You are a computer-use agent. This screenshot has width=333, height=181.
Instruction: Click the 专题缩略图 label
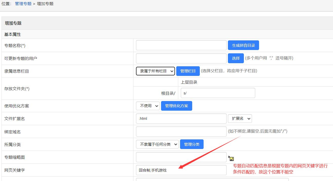[x=14, y=157]
